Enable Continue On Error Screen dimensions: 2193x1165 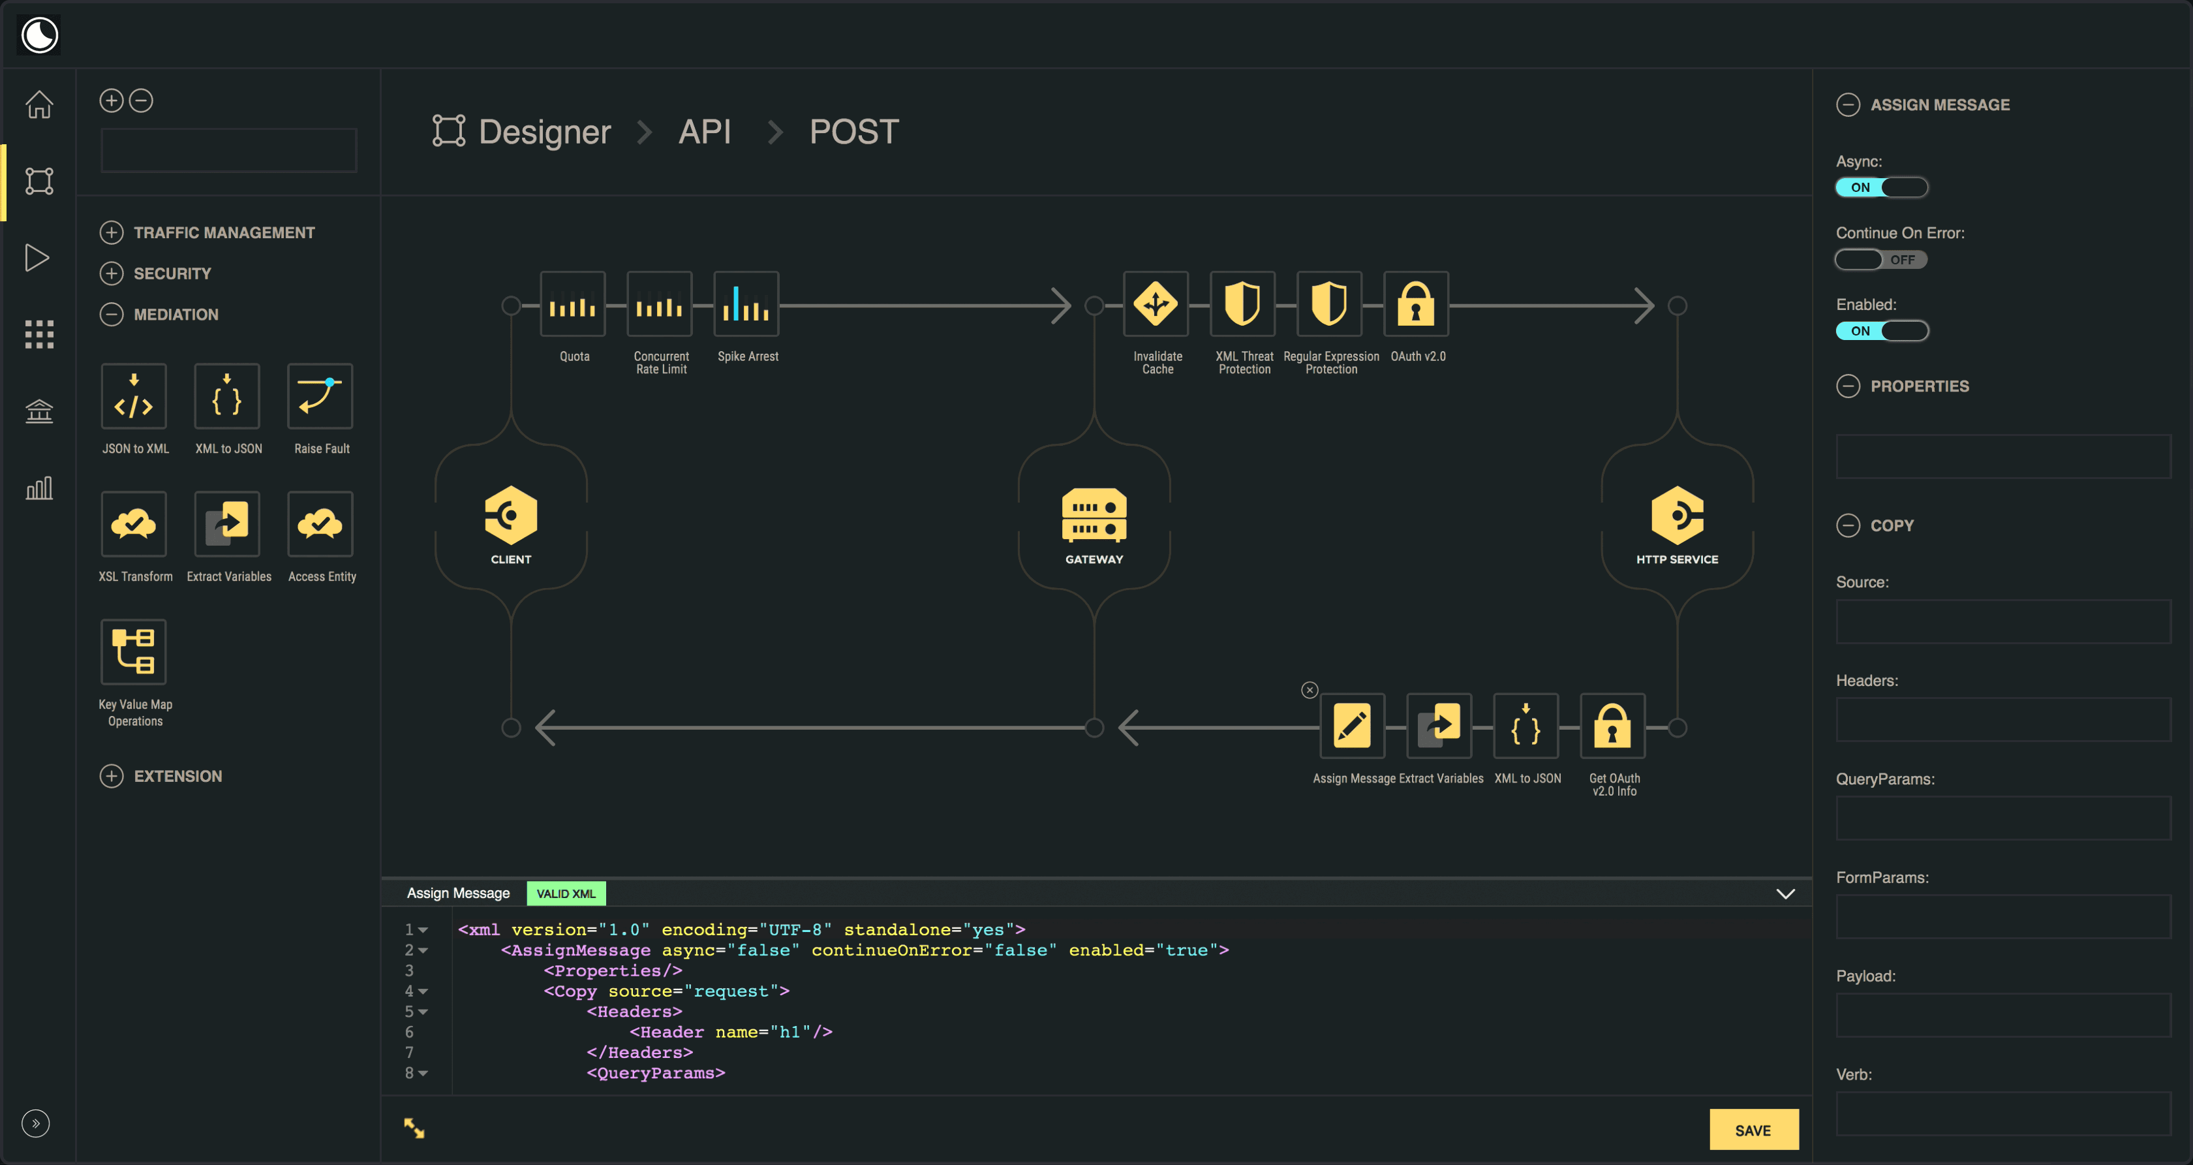point(1881,260)
